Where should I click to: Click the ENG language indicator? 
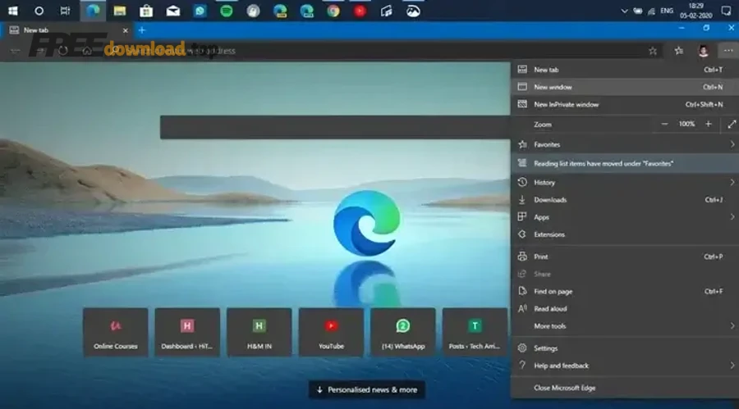(667, 11)
